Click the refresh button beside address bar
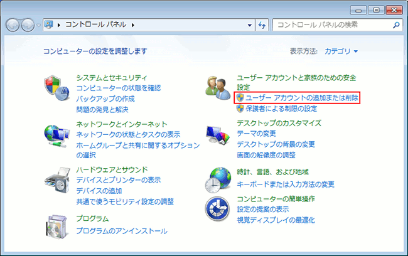 (262, 25)
